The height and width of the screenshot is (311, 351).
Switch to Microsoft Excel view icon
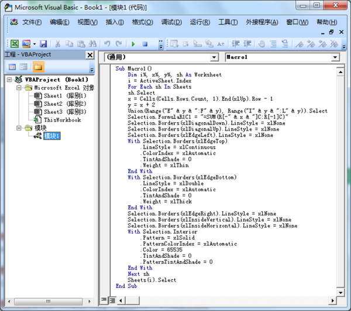(15, 44)
